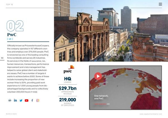
Task: Click page number 91 marker
Action: click(x=165, y=58)
